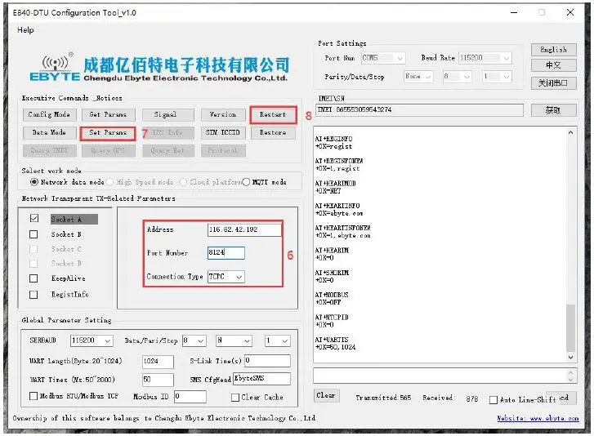The image size is (594, 436).
Task: Click the Clear button under the log
Action: pyautogui.click(x=326, y=395)
